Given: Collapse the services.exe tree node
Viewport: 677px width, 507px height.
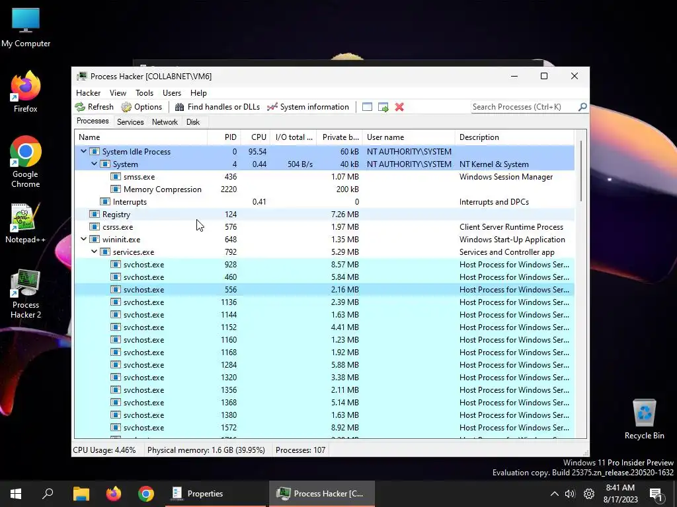Looking at the screenshot, I should click(x=94, y=252).
